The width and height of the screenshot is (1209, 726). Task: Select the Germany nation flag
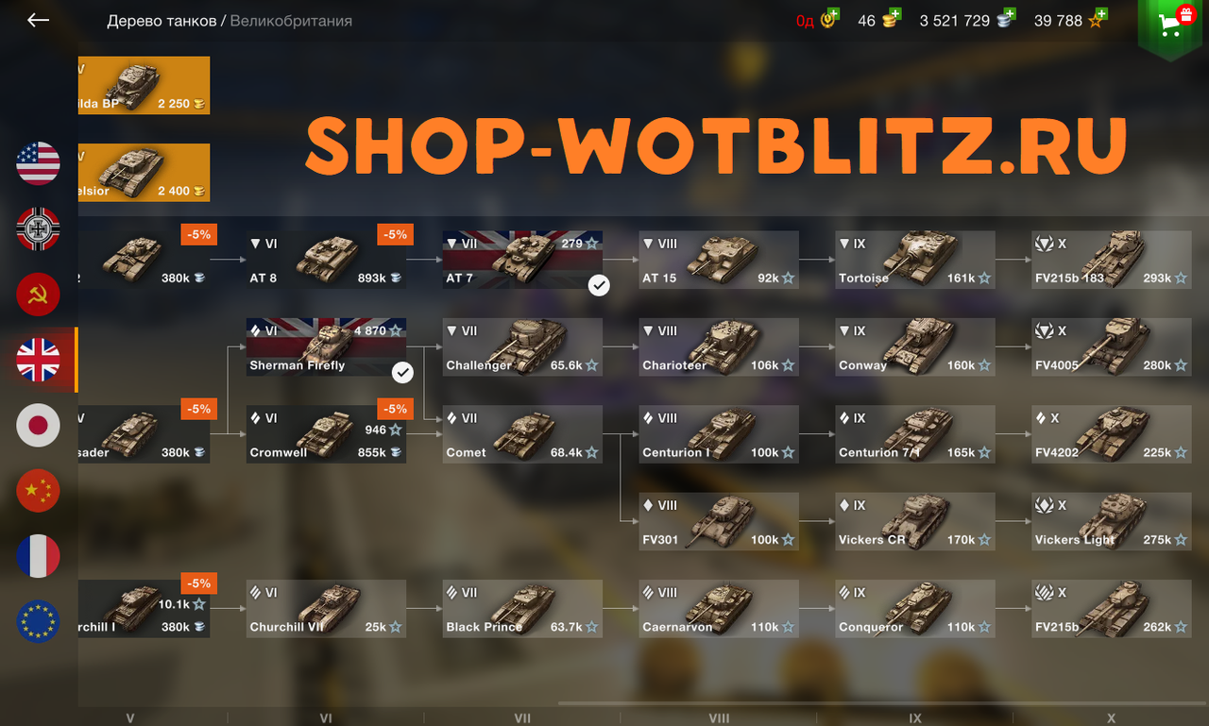pyautogui.click(x=38, y=229)
